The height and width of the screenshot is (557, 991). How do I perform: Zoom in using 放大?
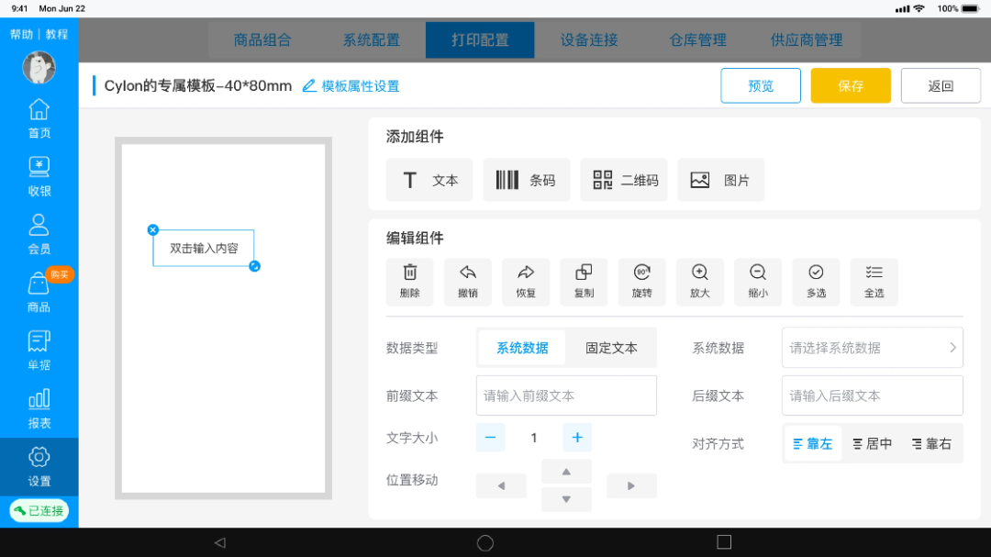point(699,282)
